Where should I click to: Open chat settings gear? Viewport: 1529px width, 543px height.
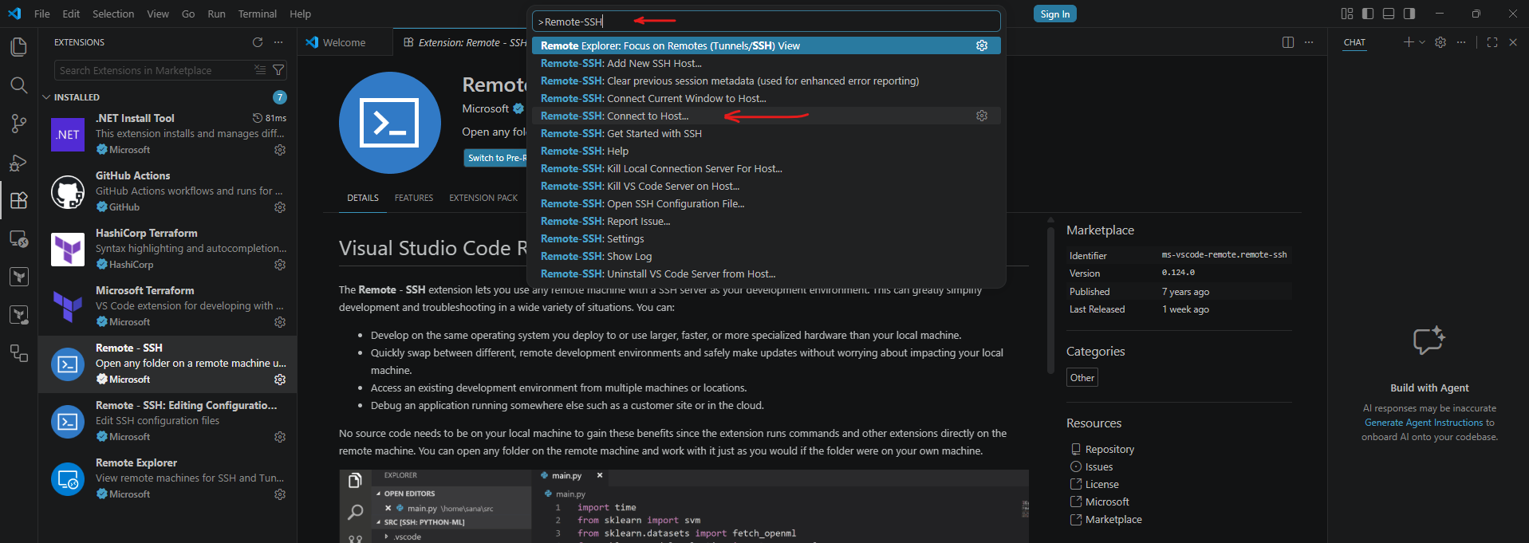point(1440,42)
